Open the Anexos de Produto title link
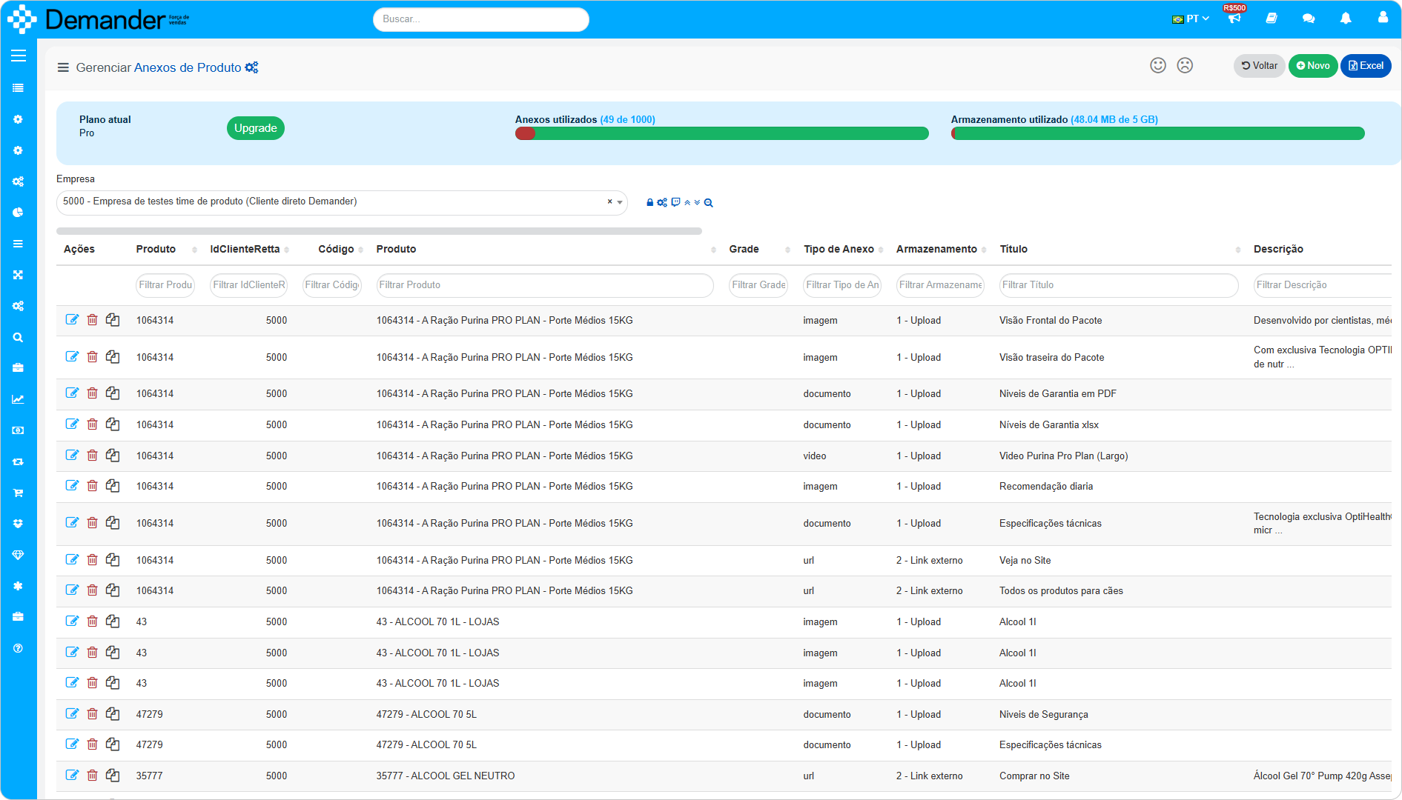Screen dimensions: 1402x800 [x=188, y=67]
